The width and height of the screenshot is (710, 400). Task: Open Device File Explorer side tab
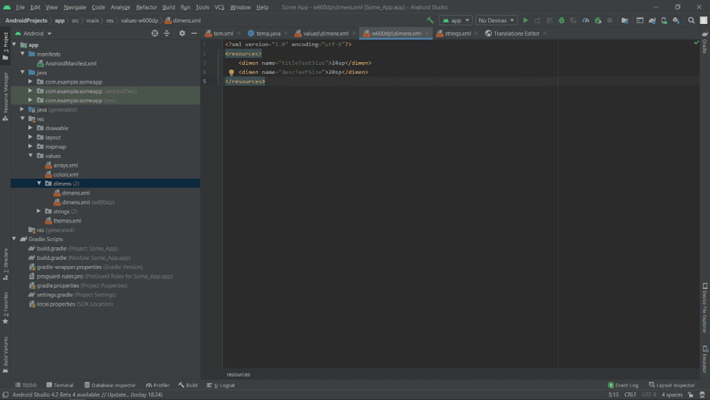(705, 308)
